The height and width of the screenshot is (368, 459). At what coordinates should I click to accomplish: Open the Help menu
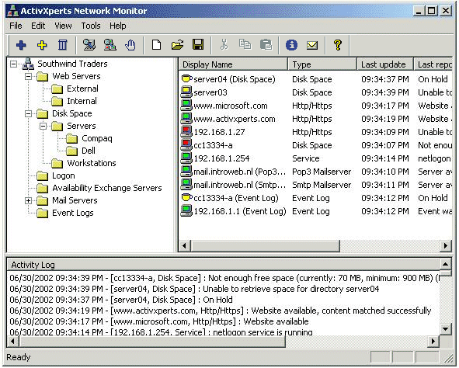tap(118, 26)
